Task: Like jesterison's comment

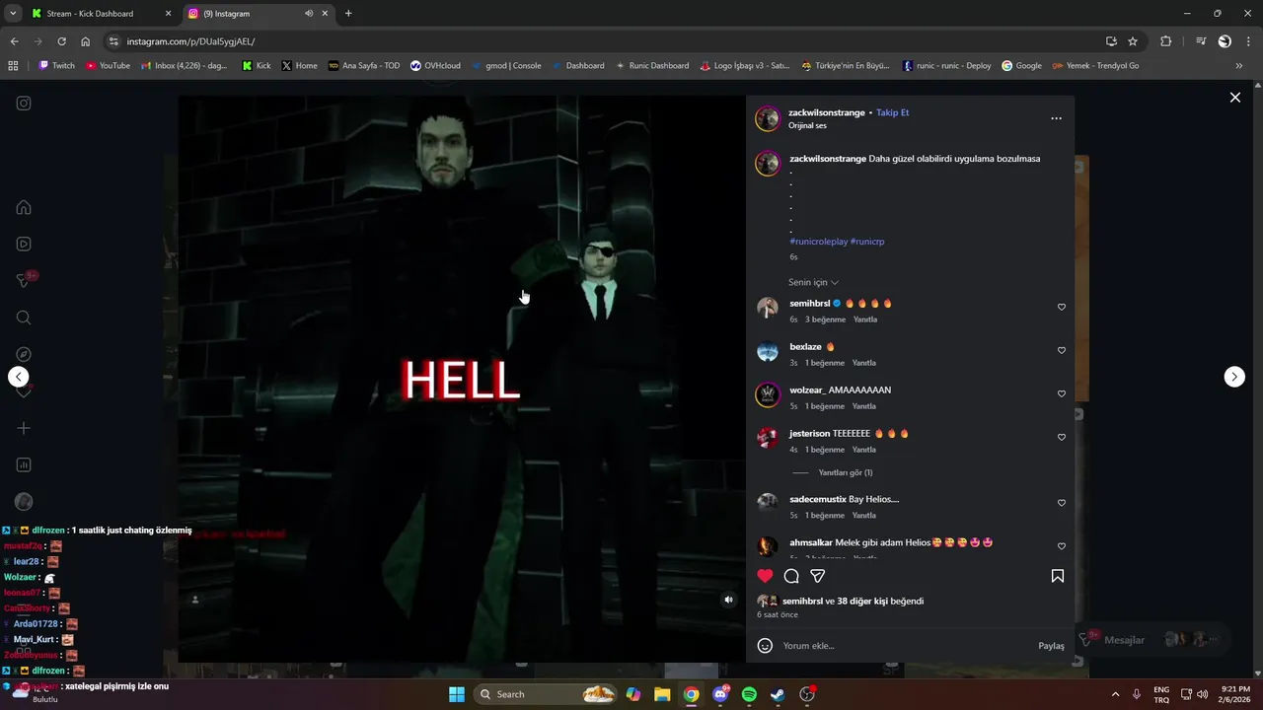Action: (x=1062, y=437)
